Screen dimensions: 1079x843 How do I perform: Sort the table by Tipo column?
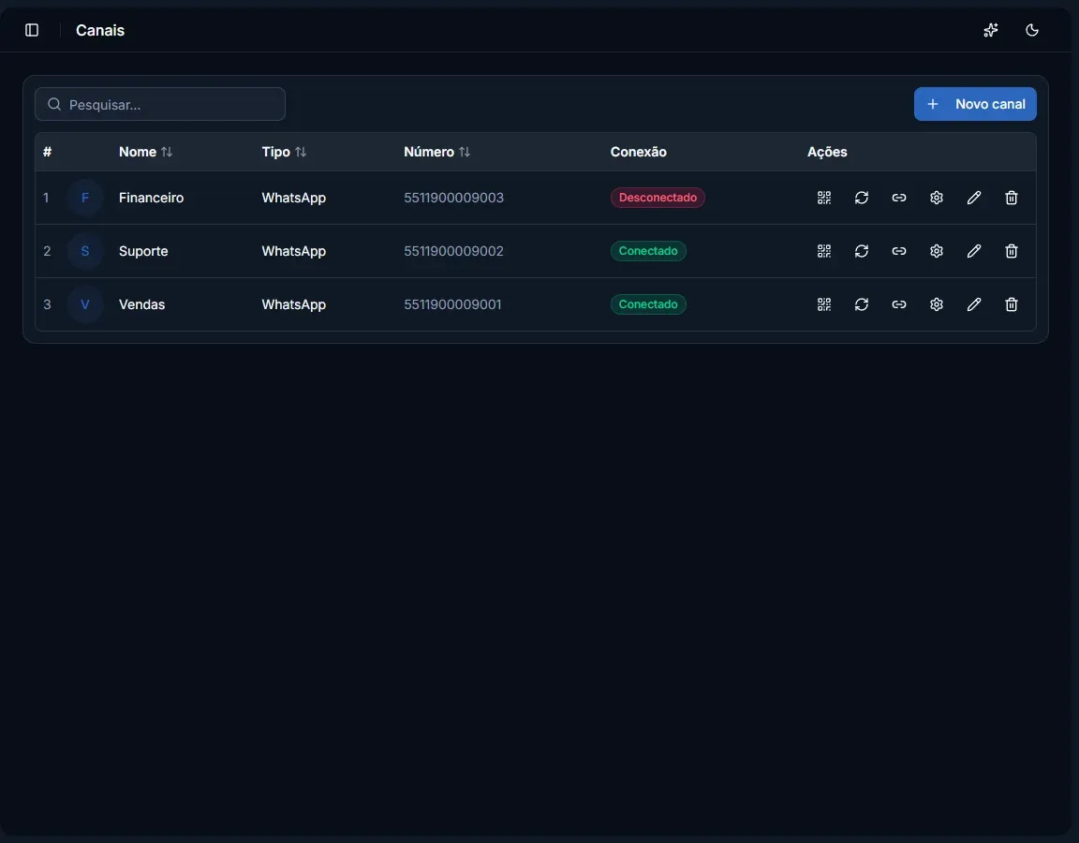284,152
